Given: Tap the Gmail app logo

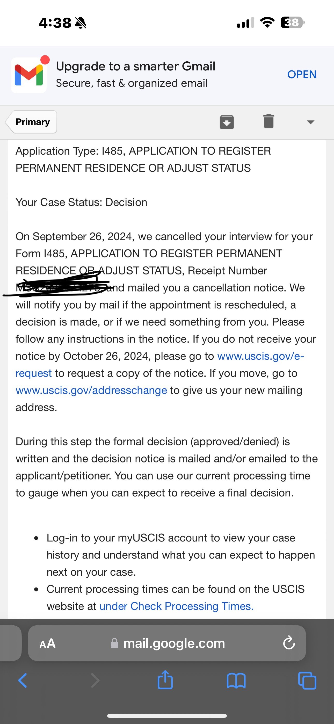Looking at the screenshot, I should [29, 75].
